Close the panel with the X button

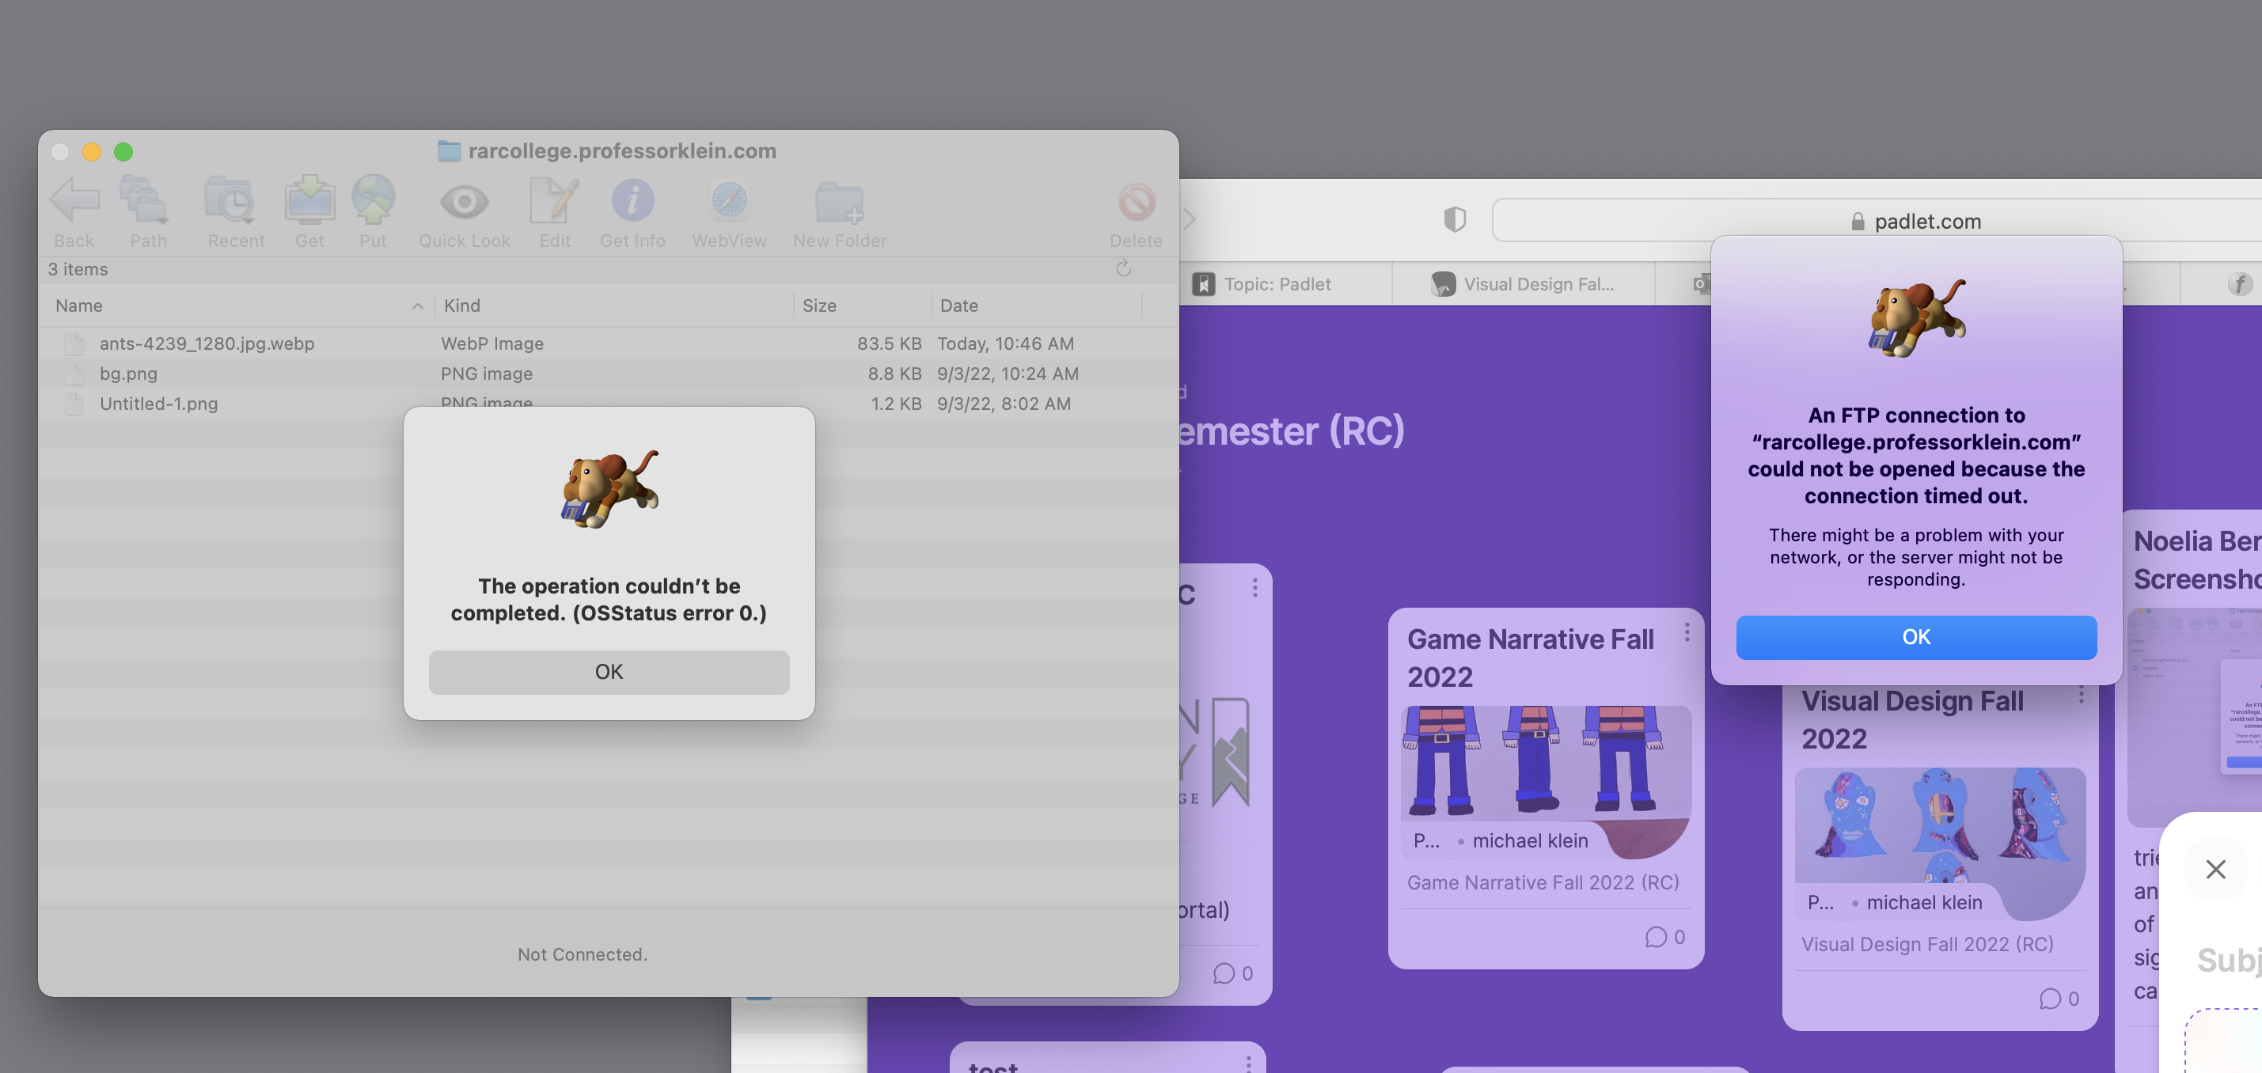[2215, 868]
